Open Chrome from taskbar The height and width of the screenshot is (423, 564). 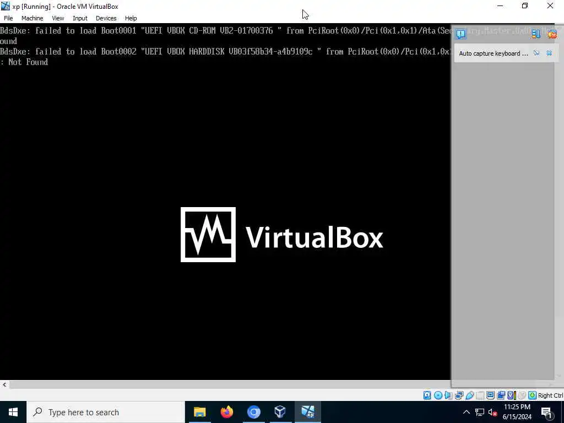(253, 412)
